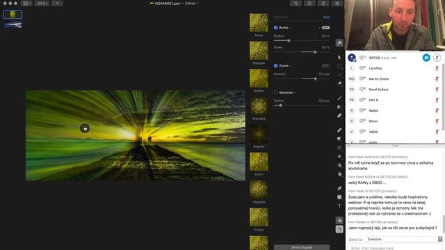Apply the Angular effect preset
Screen dimensions: 445x250
[259, 134]
